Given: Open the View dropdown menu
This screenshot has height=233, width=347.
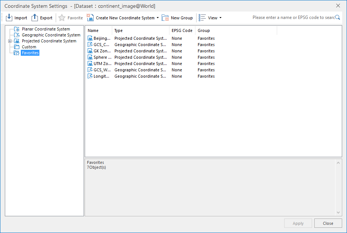Looking at the screenshot, I should pyautogui.click(x=220, y=18).
